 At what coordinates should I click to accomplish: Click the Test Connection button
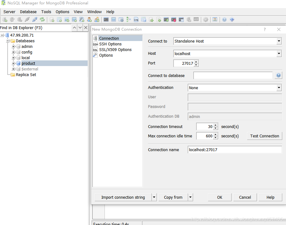coord(264,136)
